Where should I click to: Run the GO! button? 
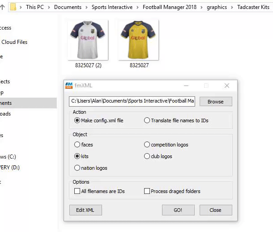click(x=178, y=210)
